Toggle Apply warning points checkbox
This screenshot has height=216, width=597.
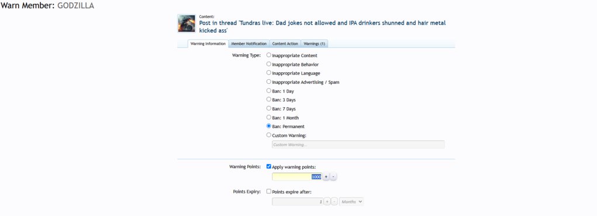click(x=269, y=167)
